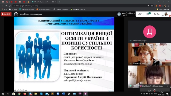Expand the Other bookmarks folder
This screenshot has height=96, width=171.
click(163, 9)
